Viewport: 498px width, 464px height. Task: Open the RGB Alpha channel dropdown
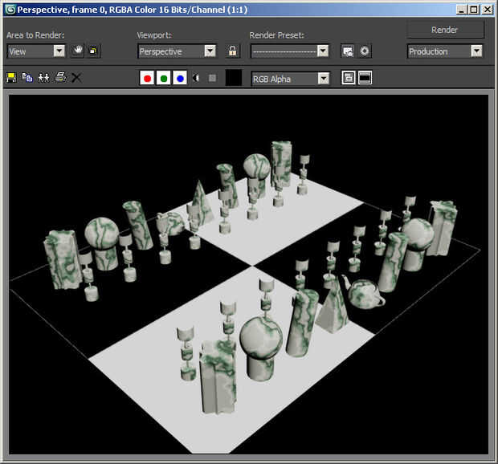tap(323, 78)
